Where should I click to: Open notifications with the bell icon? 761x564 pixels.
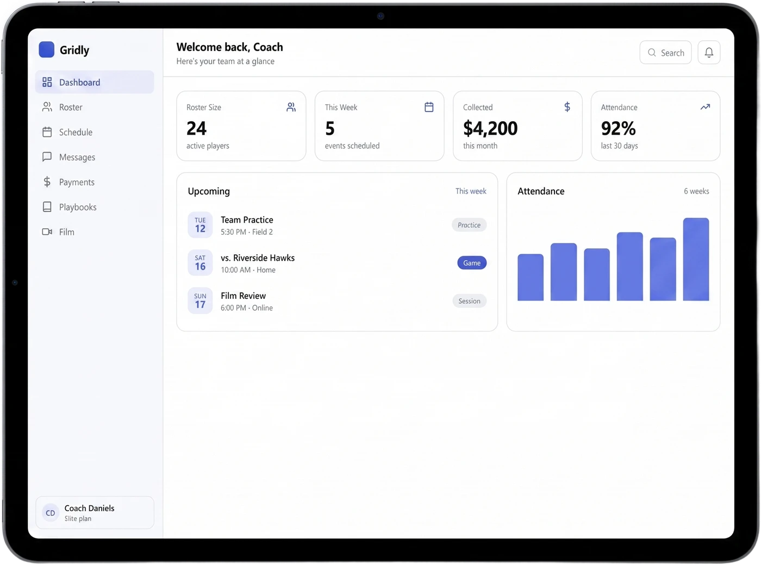click(709, 53)
